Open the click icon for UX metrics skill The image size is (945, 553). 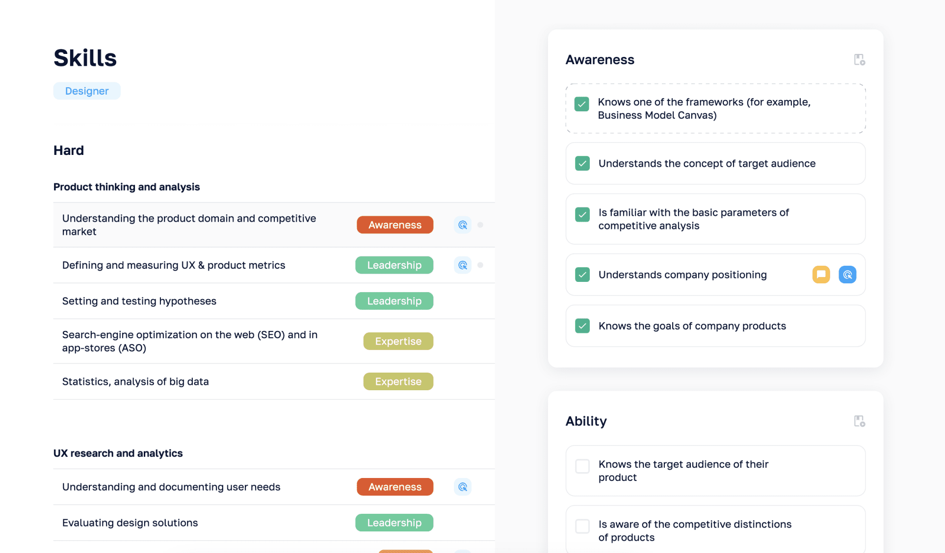tap(462, 265)
